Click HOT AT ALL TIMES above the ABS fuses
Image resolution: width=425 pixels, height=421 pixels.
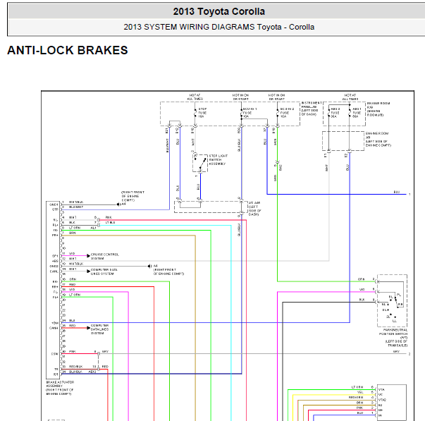pyautogui.click(x=350, y=97)
